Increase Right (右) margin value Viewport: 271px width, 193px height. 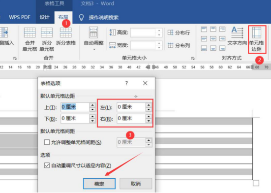coord(149,116)
